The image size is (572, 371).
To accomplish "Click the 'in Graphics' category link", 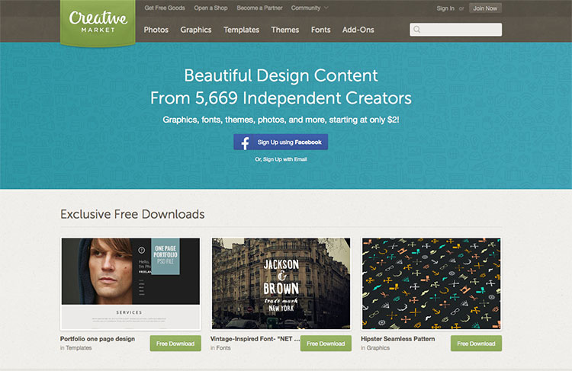I will (375, 348).
